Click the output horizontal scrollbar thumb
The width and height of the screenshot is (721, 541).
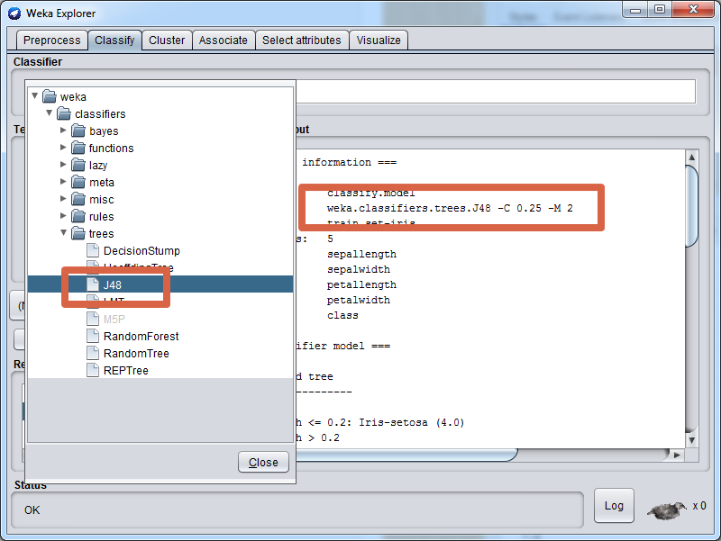(406, 455)
